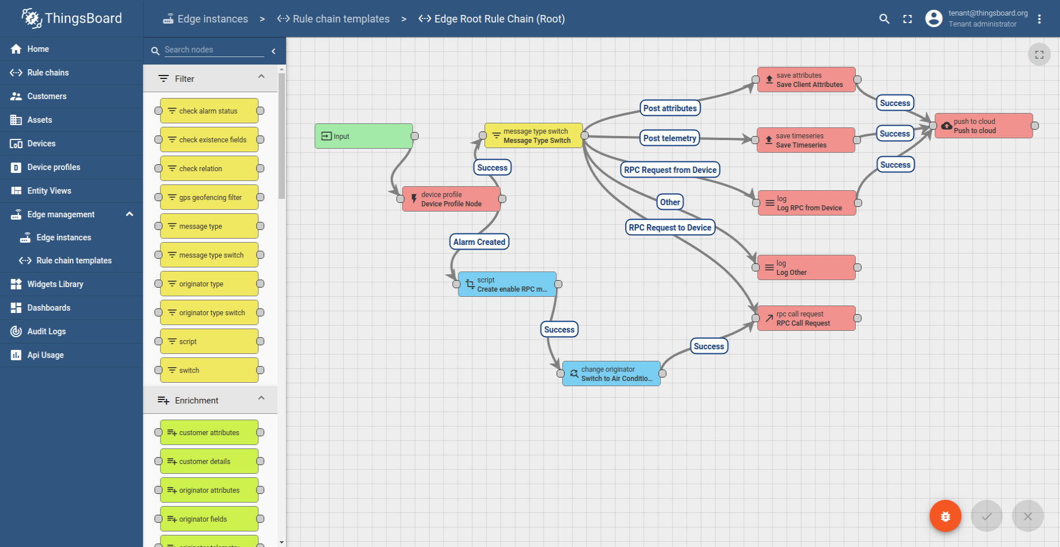Toggle fullscreen icon in the top bar
This screenshot has height=547, width=1060.
(908, 18)
